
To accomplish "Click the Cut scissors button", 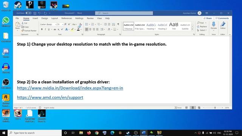I will coord(24,23).
